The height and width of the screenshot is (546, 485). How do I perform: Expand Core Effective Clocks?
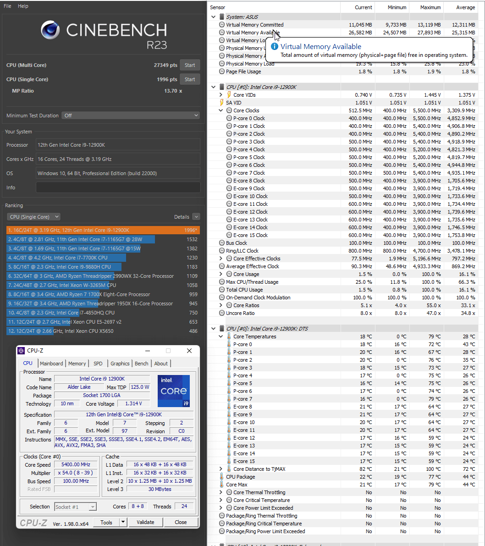pos(221,259)
